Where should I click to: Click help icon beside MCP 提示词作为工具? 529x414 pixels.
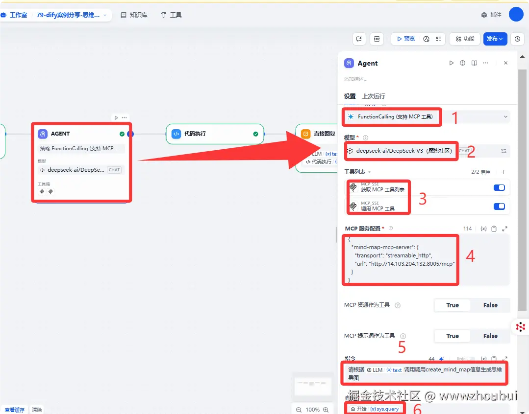pos(403,336)
